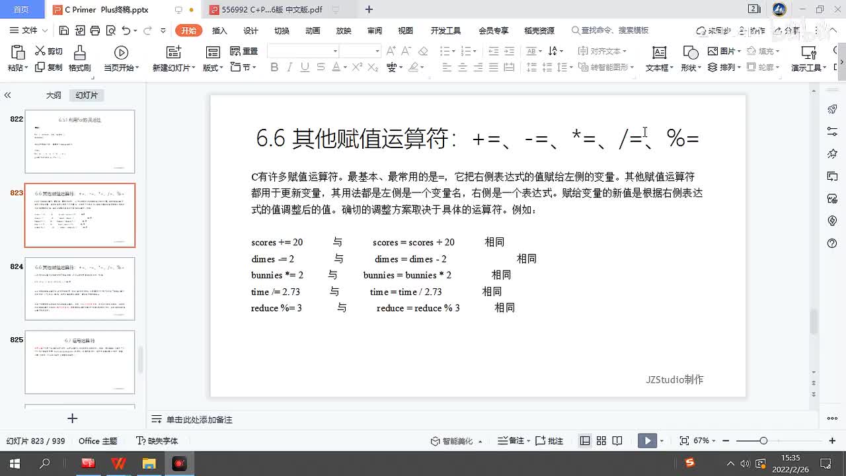The width and height of the screenshot is (846, 476).
Task: Open the 形状 shapes icon
Action: [x=690, y=53]
